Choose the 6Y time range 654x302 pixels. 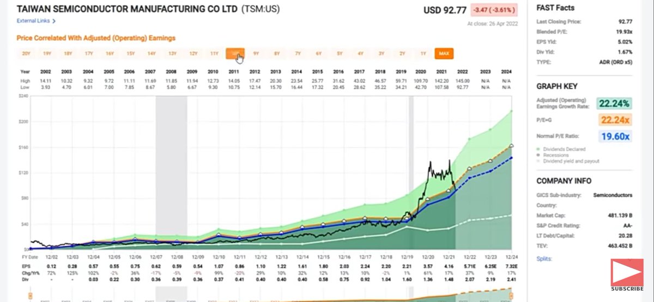[319, 53]
